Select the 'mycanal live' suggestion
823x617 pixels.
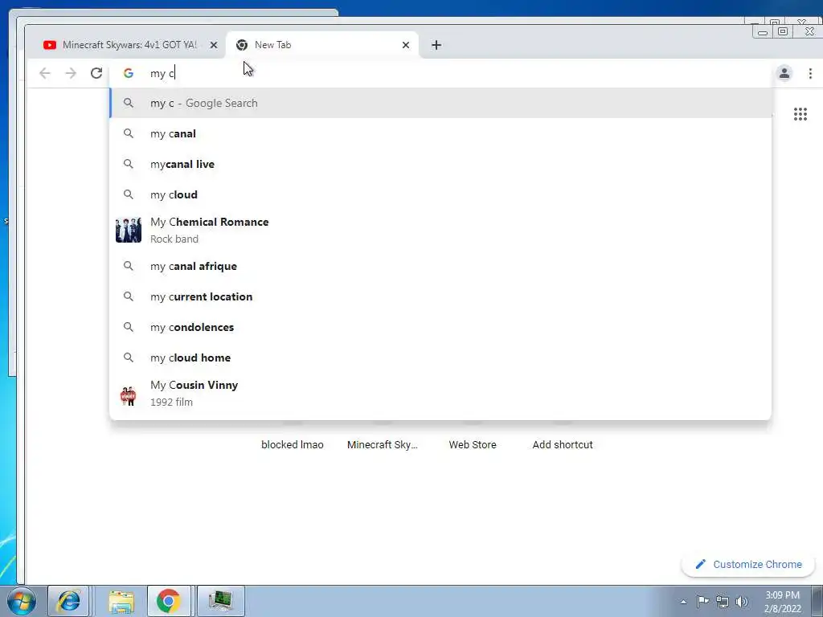pyautogui.click(x=440, y=164)
